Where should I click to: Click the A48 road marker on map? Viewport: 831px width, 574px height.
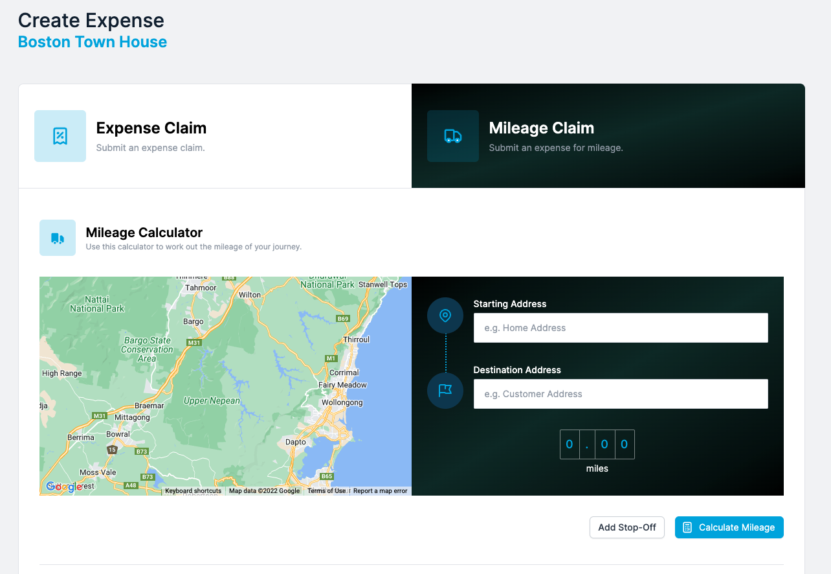131,485
